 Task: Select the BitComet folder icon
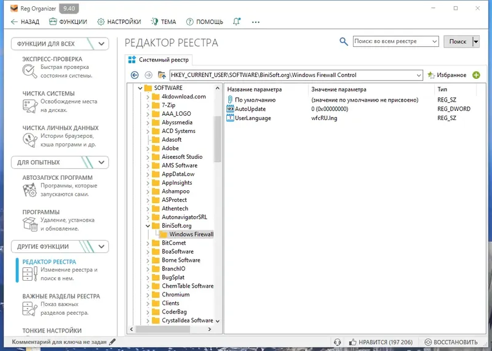click(156, 243)
